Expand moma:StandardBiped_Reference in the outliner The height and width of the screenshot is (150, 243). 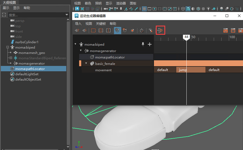click(11, 58)
